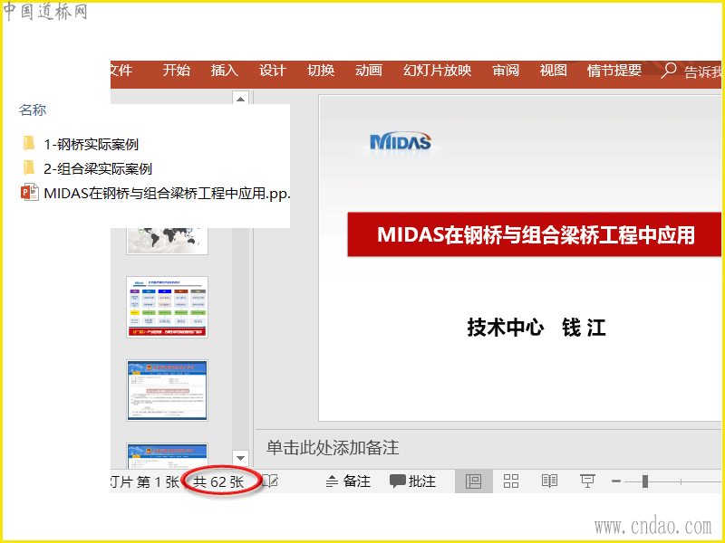Open the 开始 ribbon tab
The width and height of the screenshot is (725, 543).
(176, 71)
